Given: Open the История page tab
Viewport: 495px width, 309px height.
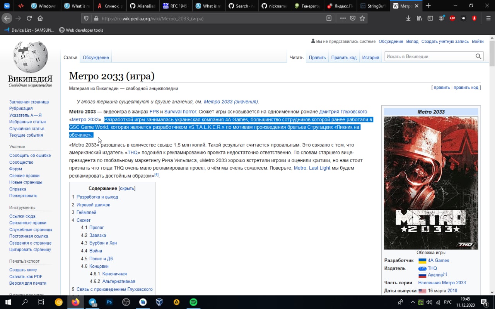Looking at the screenshot, I should [x=370, y=58].
